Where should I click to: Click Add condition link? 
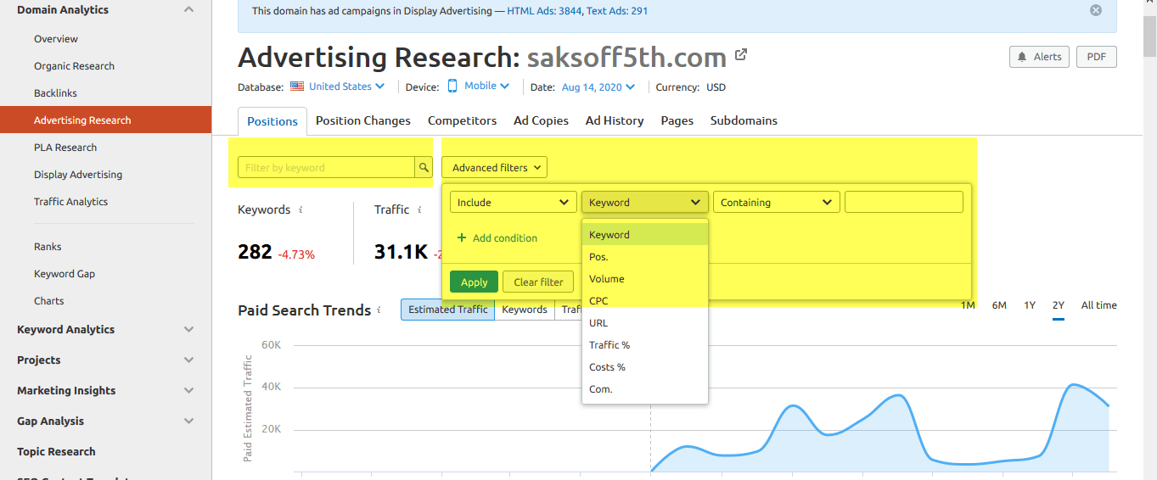pos(505,238)
